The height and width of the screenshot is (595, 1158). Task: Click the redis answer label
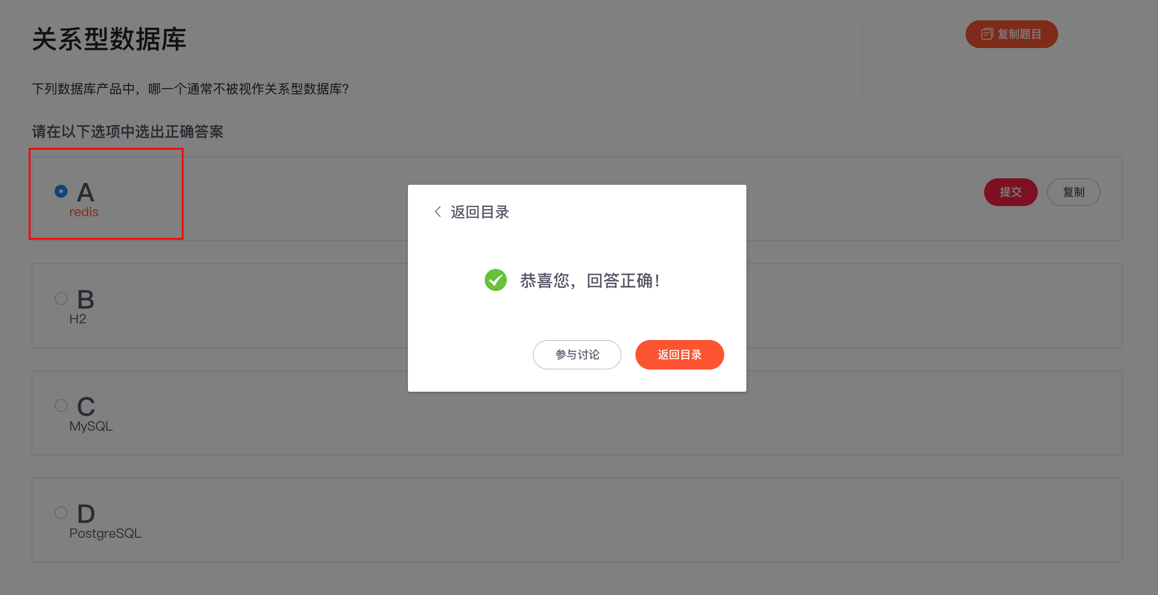click(84, 212)
